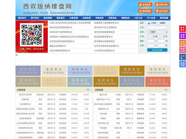Open 新房楼盘 nav item
Screen dimensions: 186x139
point(48,18)
